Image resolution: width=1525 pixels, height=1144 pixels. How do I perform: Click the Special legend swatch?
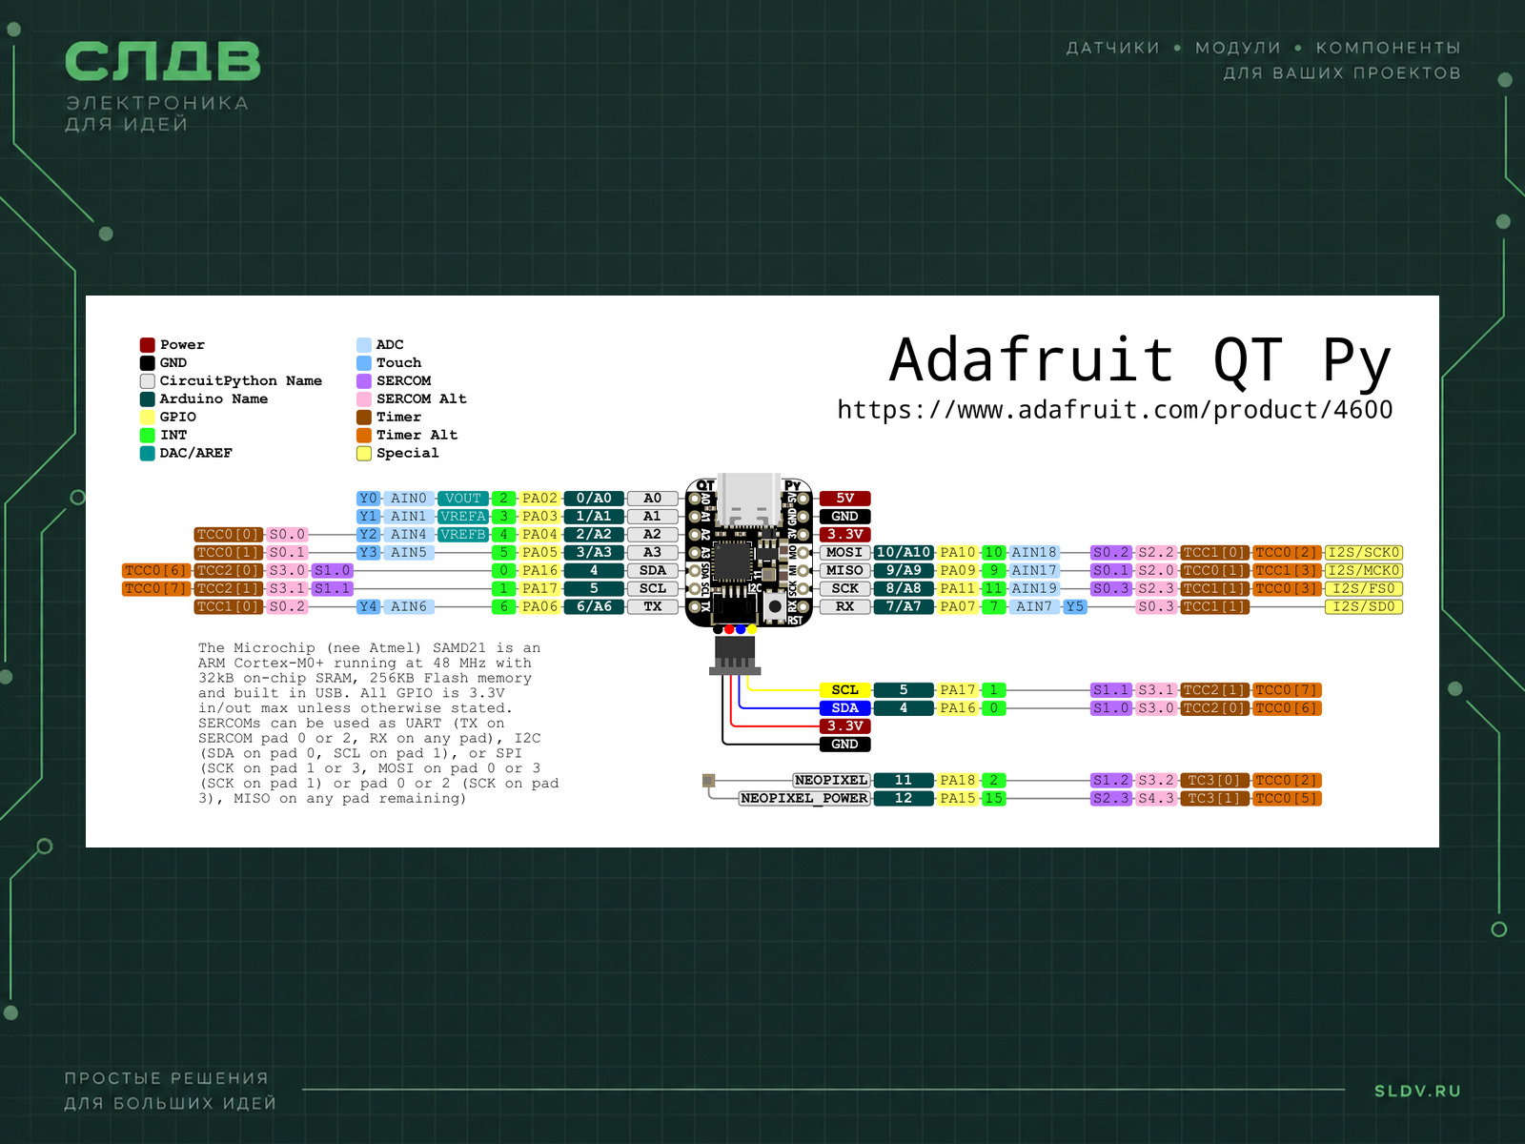point(364,454)
